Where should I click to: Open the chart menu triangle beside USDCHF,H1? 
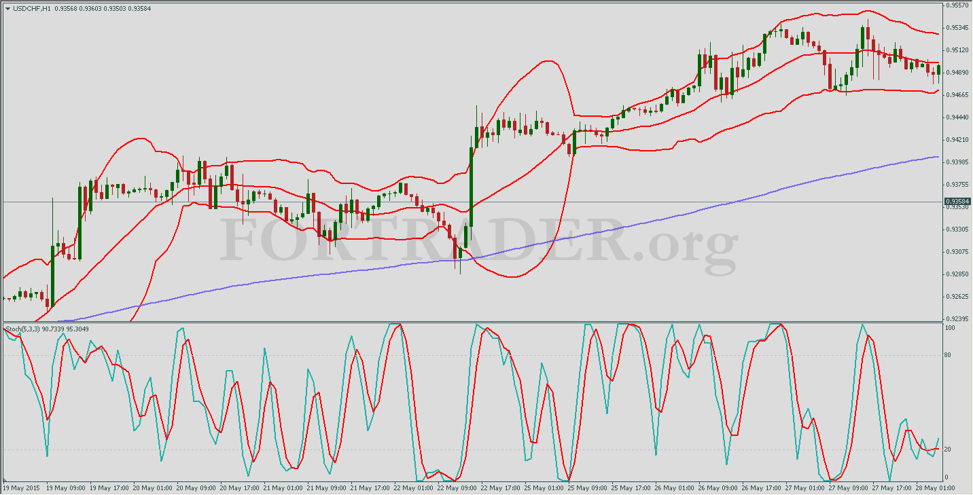pyautogui.click(x=7, y=8)
